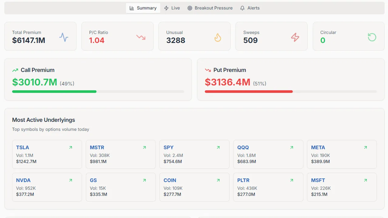Click the Most Active Underlyings heading
This screenshot has height=218, width=388.
[44, 120]
